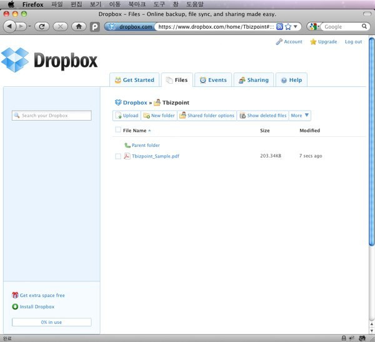The height and width of the screenshot is (342, 375).
Task: Click the P bookmark toolbar icon
Action: (95, 26)
